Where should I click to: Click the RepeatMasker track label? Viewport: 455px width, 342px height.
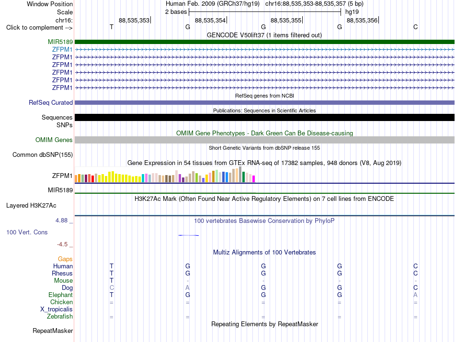[x=53, y=331]
